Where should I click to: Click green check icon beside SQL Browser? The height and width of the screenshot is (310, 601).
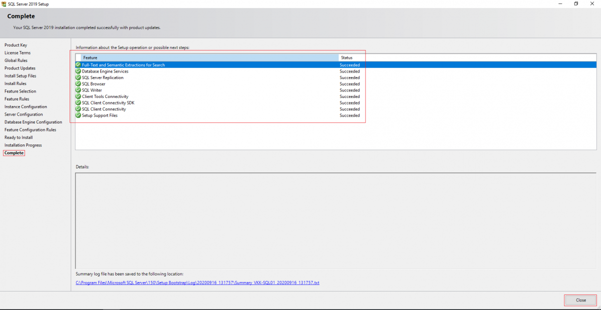78,84
